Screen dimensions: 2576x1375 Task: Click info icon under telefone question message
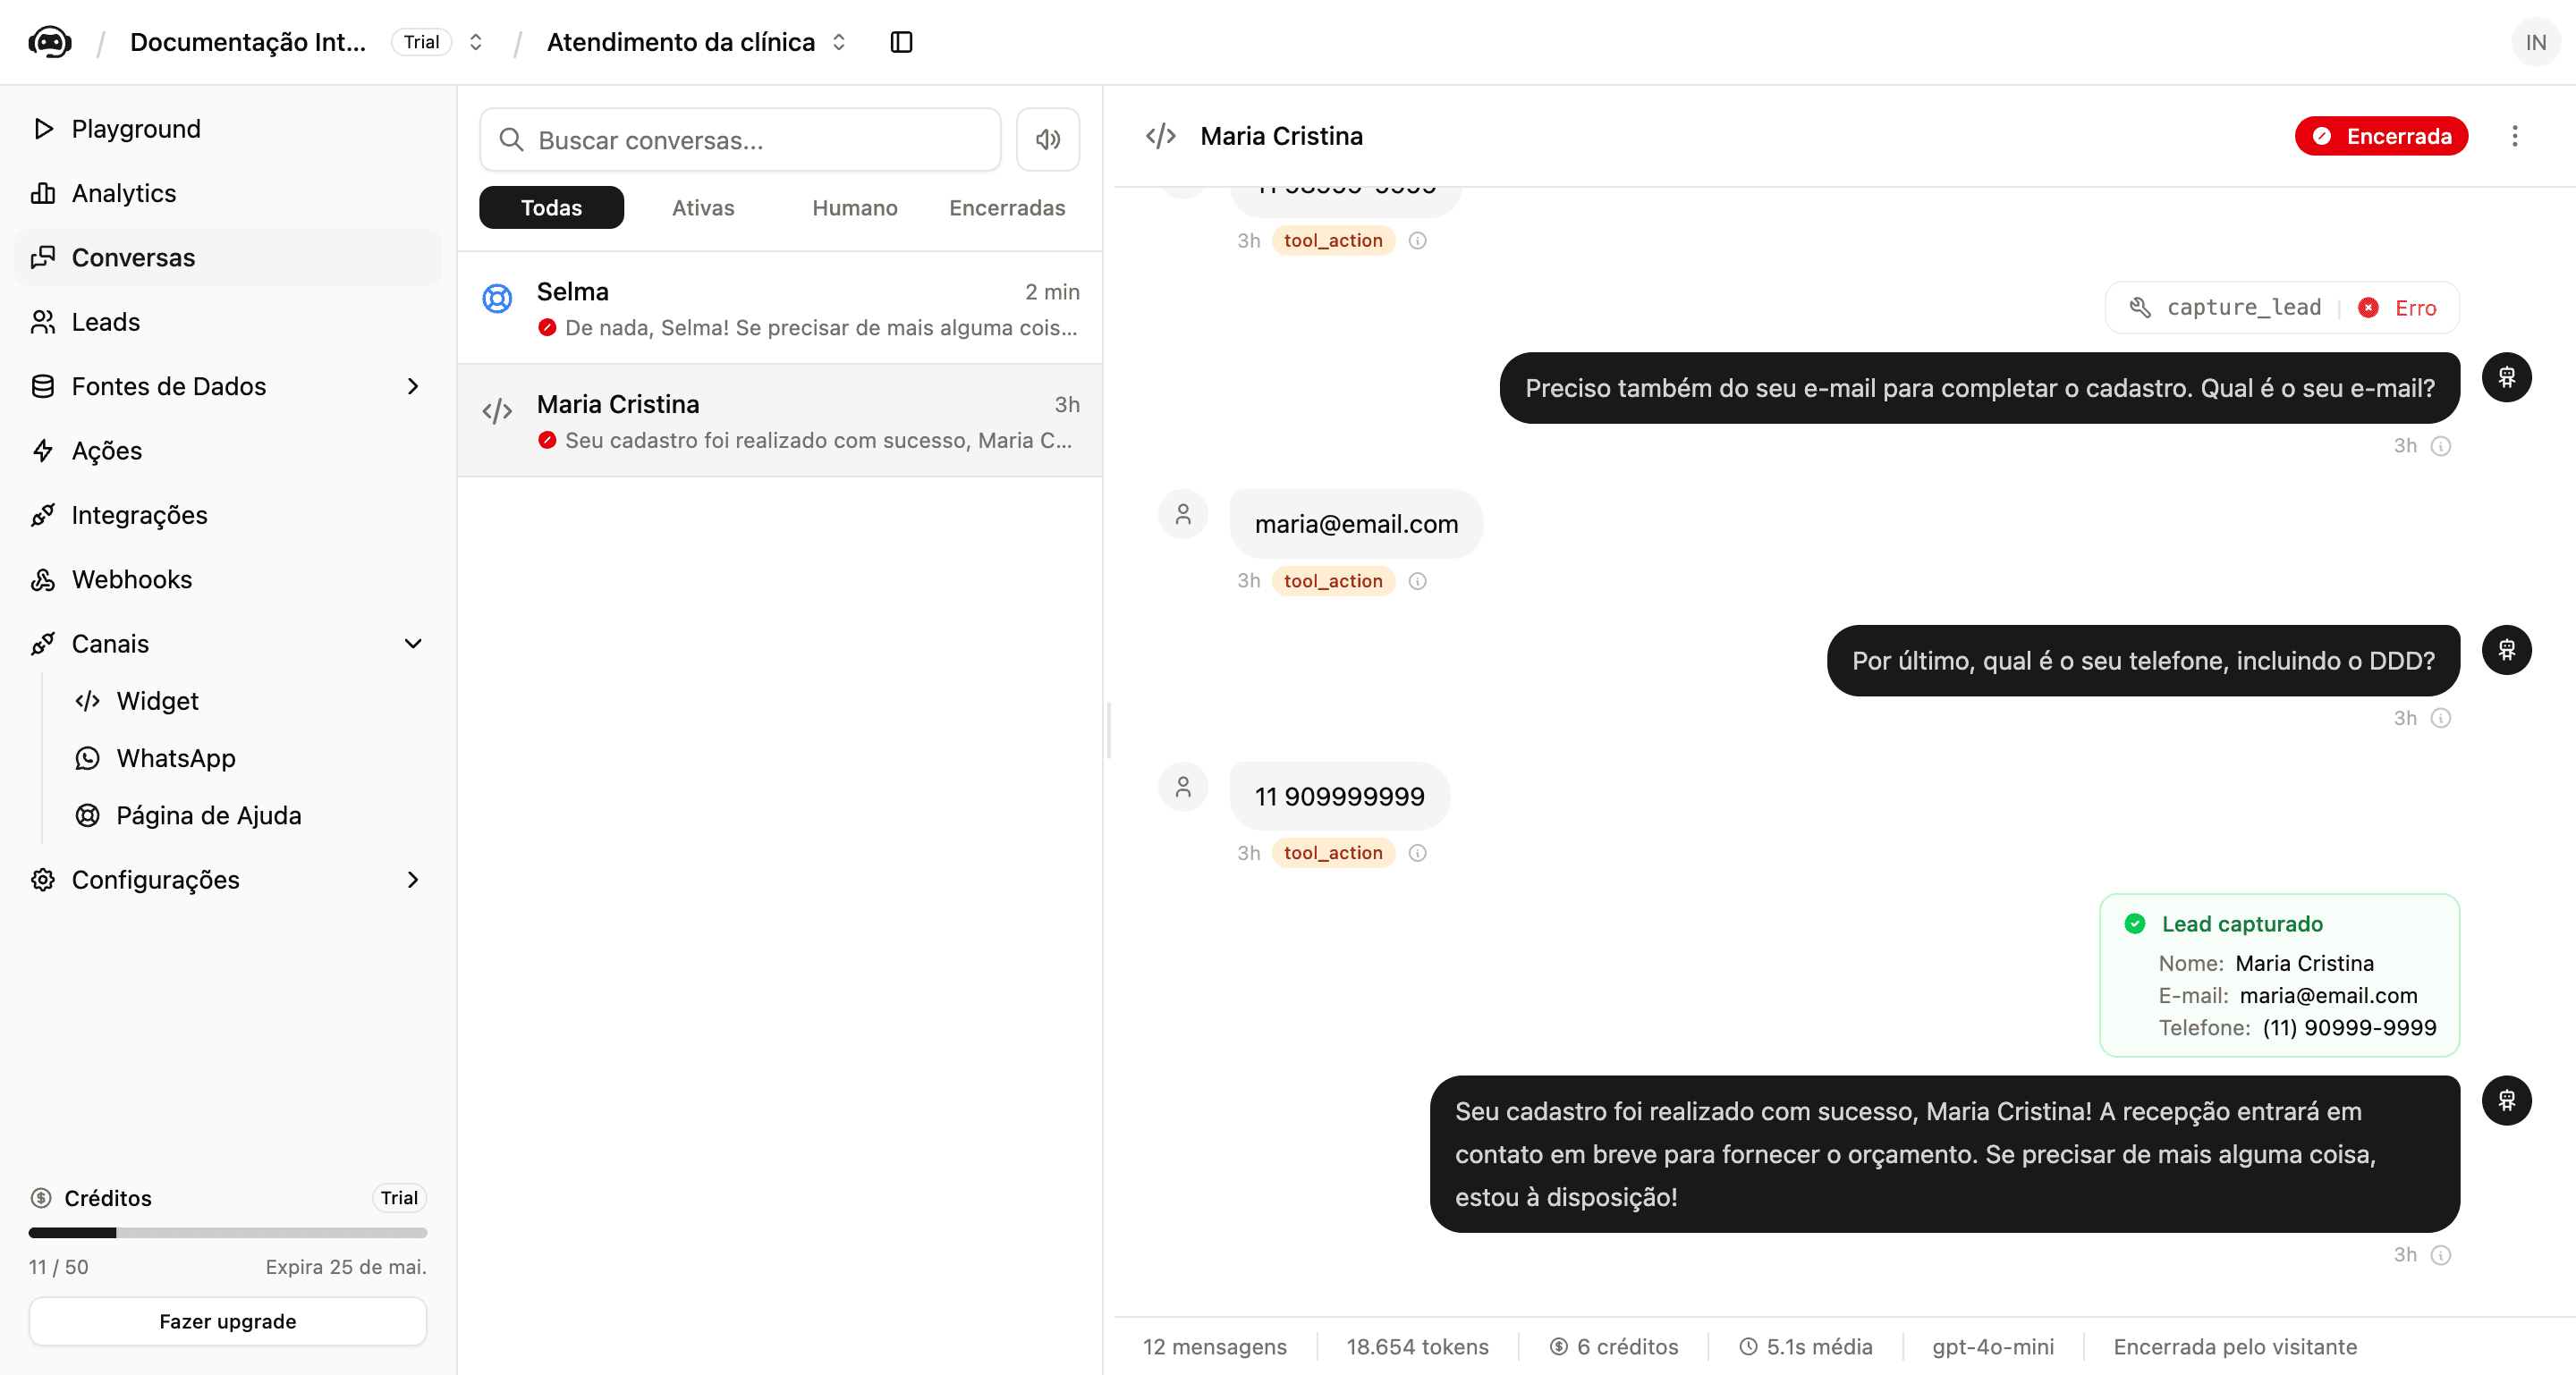[x=2441, y=719]
